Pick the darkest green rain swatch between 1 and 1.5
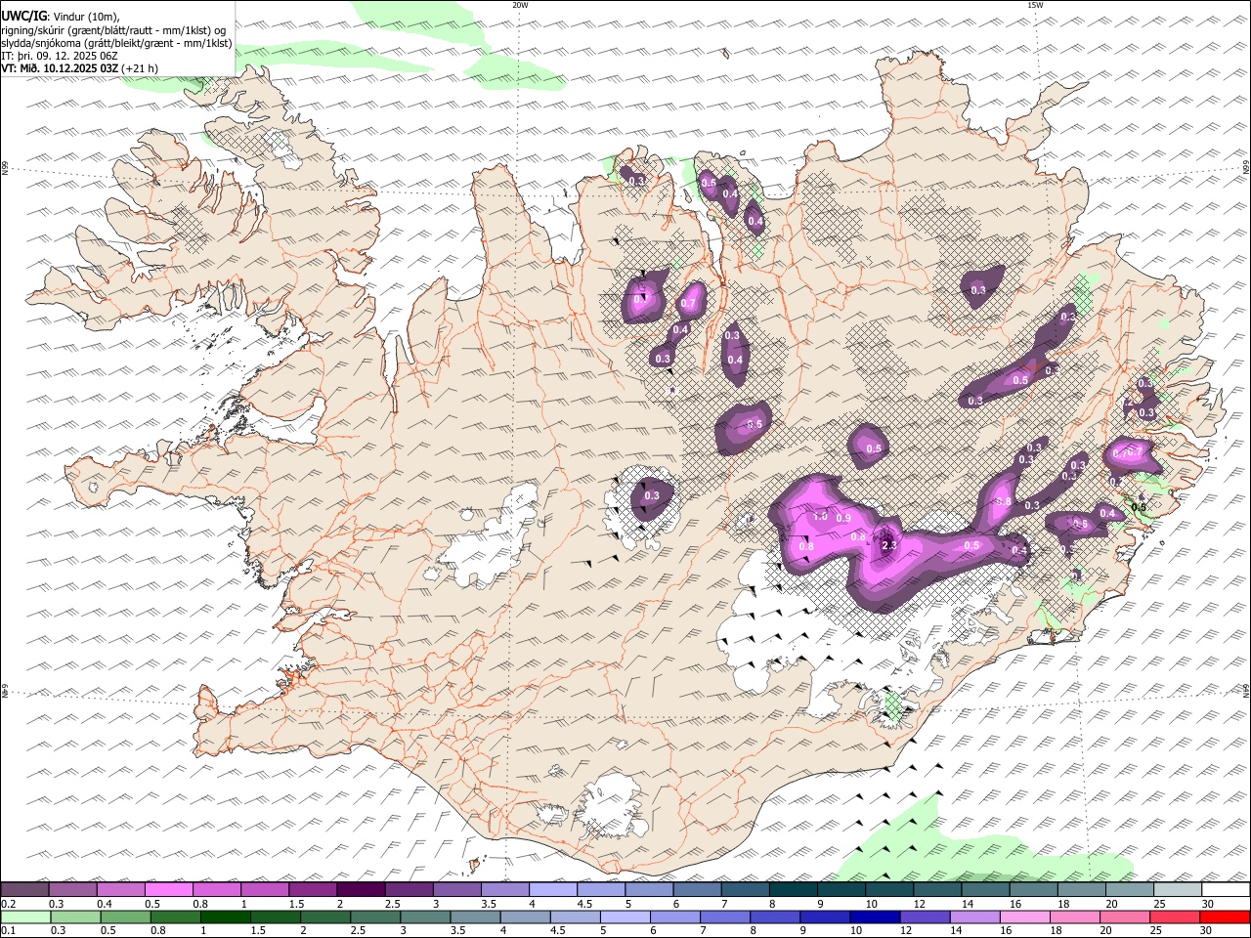Viewport: 1251px width, 938px height. 225,917
